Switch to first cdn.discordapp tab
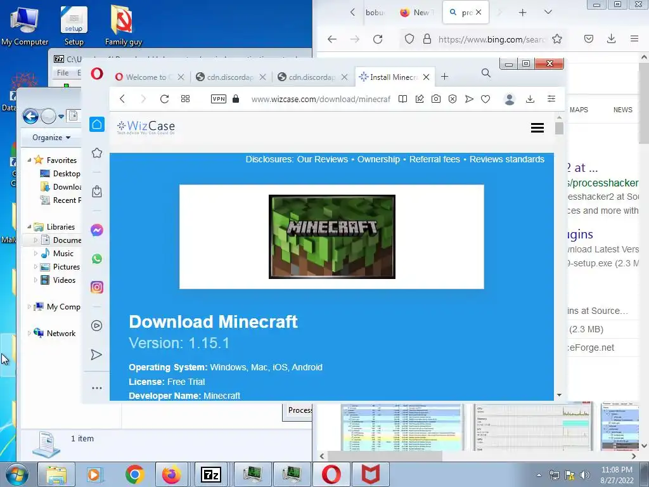This screenshot has width=649, height=487. coord(231,77)
